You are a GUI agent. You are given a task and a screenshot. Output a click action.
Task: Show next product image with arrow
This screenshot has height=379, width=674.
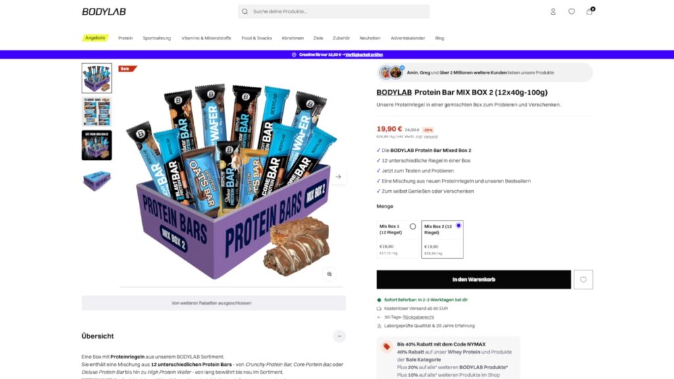(338, 176)
